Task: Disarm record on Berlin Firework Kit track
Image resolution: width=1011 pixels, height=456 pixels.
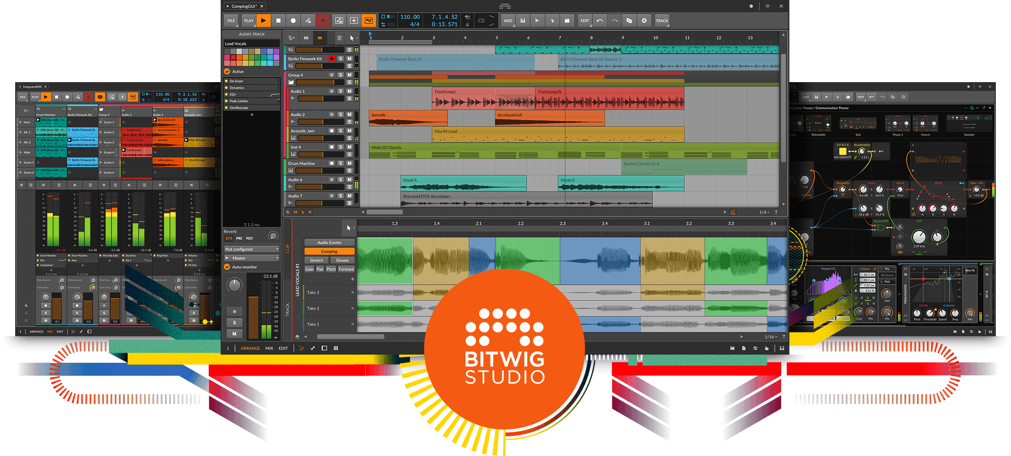Action: (x=332, y=59)
